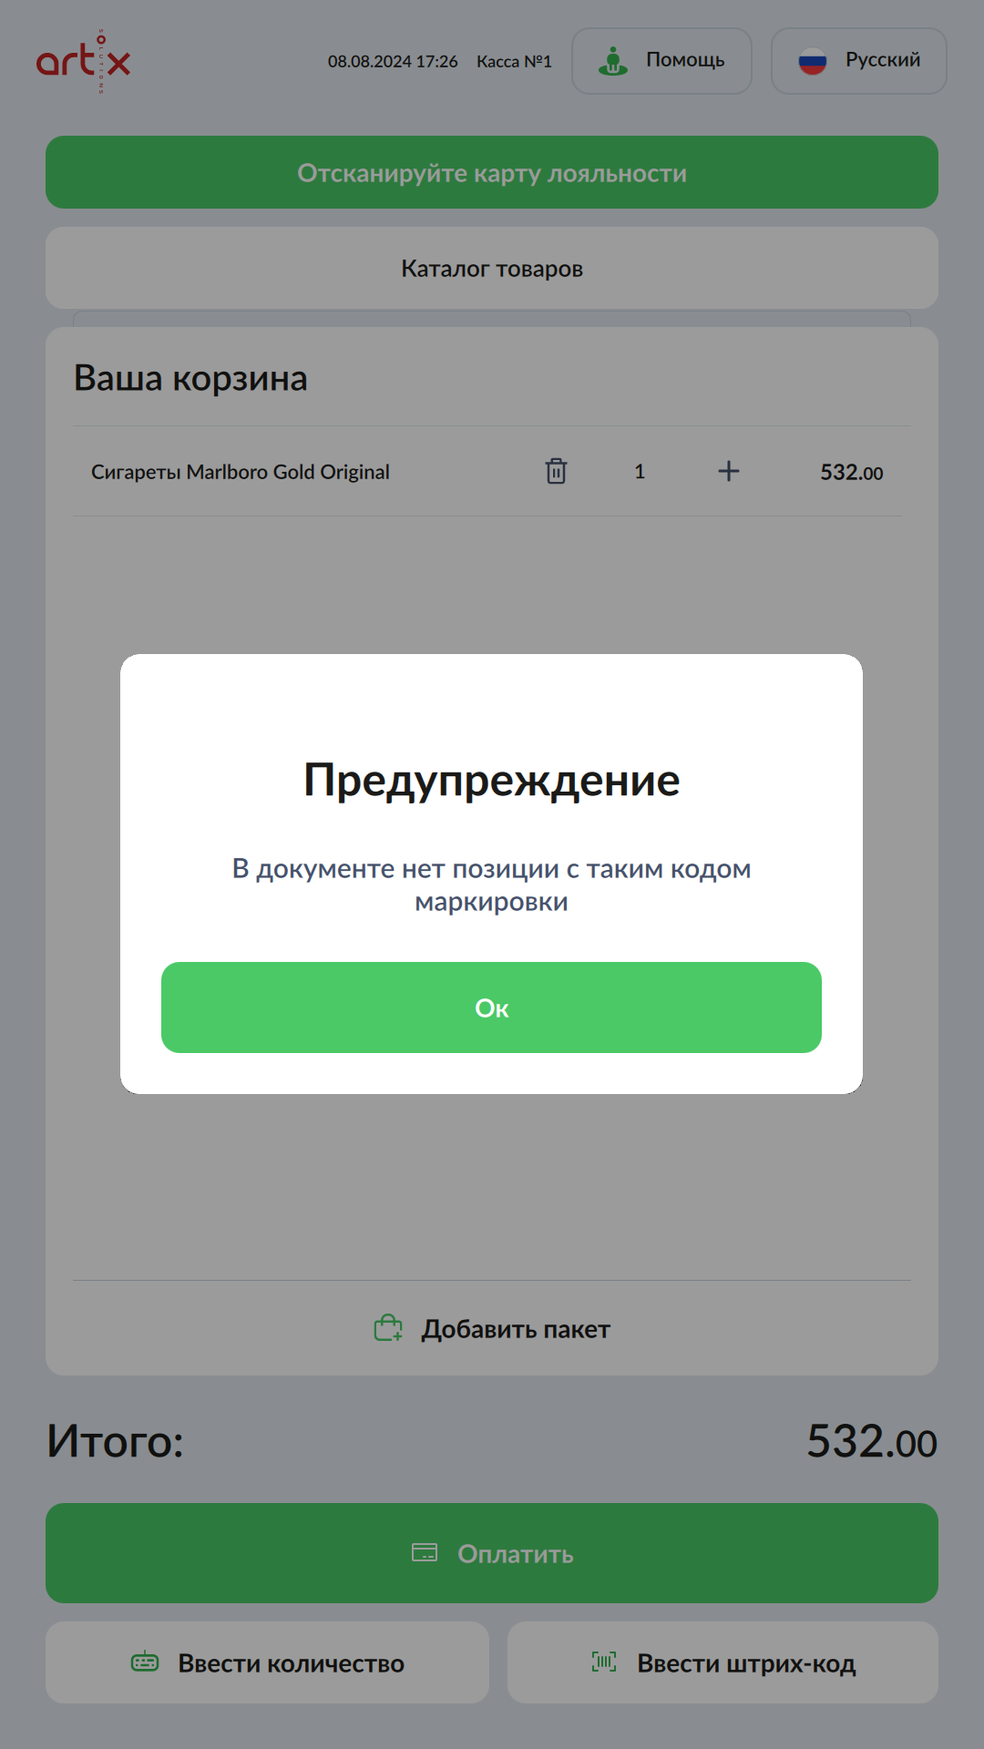Open Ввести штрих-код

[x=723, y=1662]
